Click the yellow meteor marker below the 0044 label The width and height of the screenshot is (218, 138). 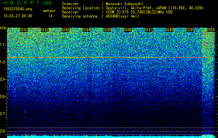click(87, 136)
